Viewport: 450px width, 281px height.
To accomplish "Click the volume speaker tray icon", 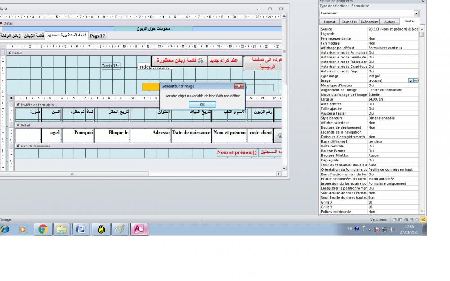I will (392, 229).
